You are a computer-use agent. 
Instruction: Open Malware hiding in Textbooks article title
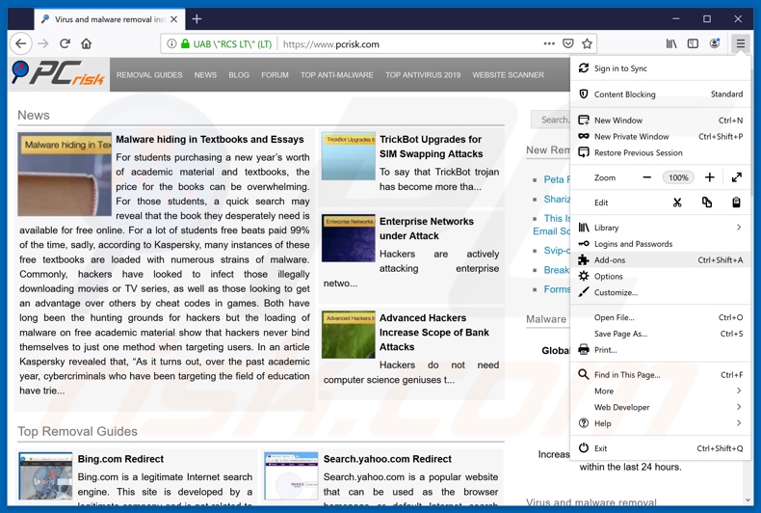click(x=210, y=140)
